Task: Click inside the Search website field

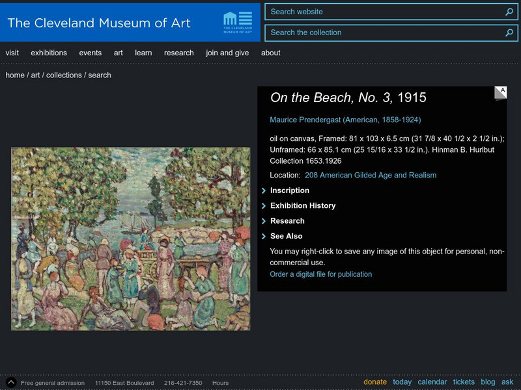Action: 384,12
